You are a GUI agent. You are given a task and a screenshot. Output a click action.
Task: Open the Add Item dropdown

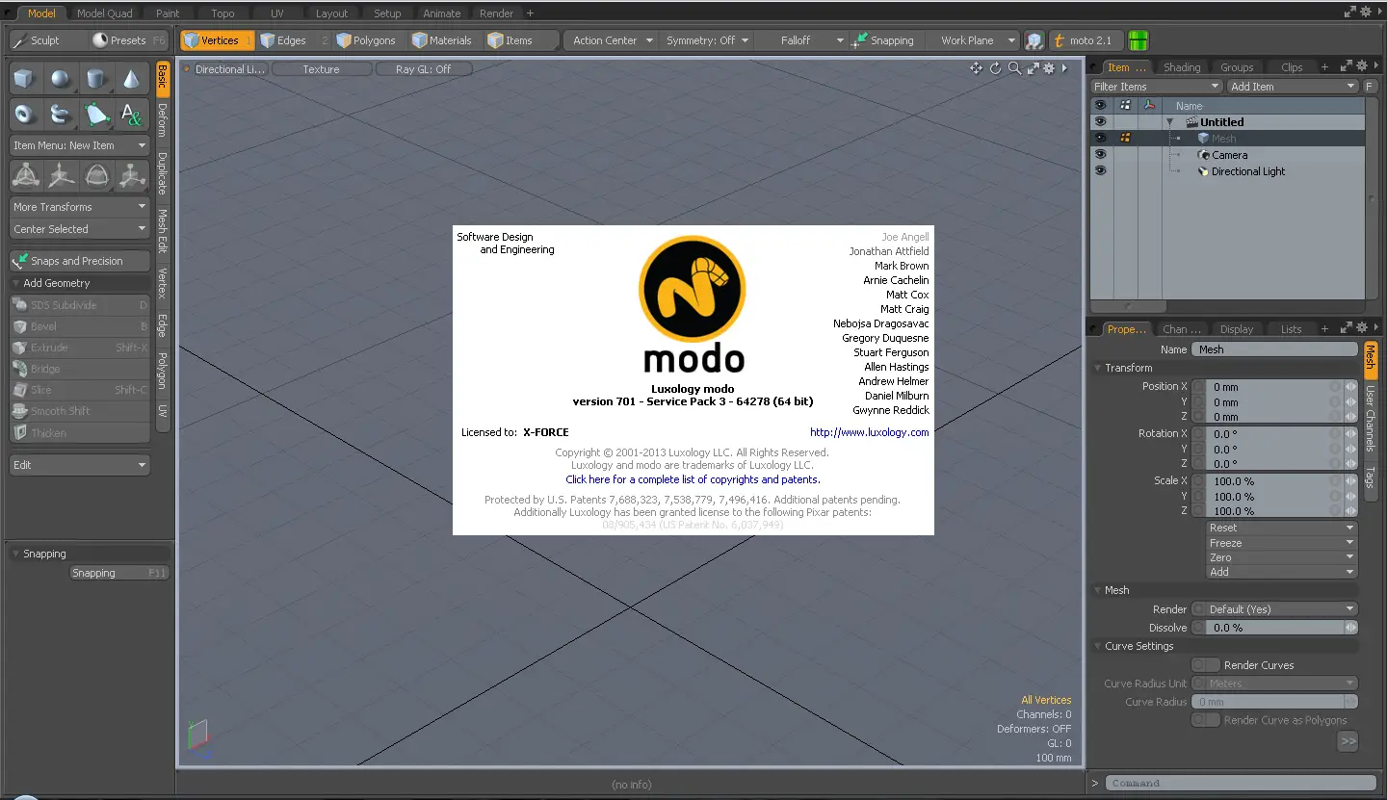pyautogui.click(x=1293, y=87)
